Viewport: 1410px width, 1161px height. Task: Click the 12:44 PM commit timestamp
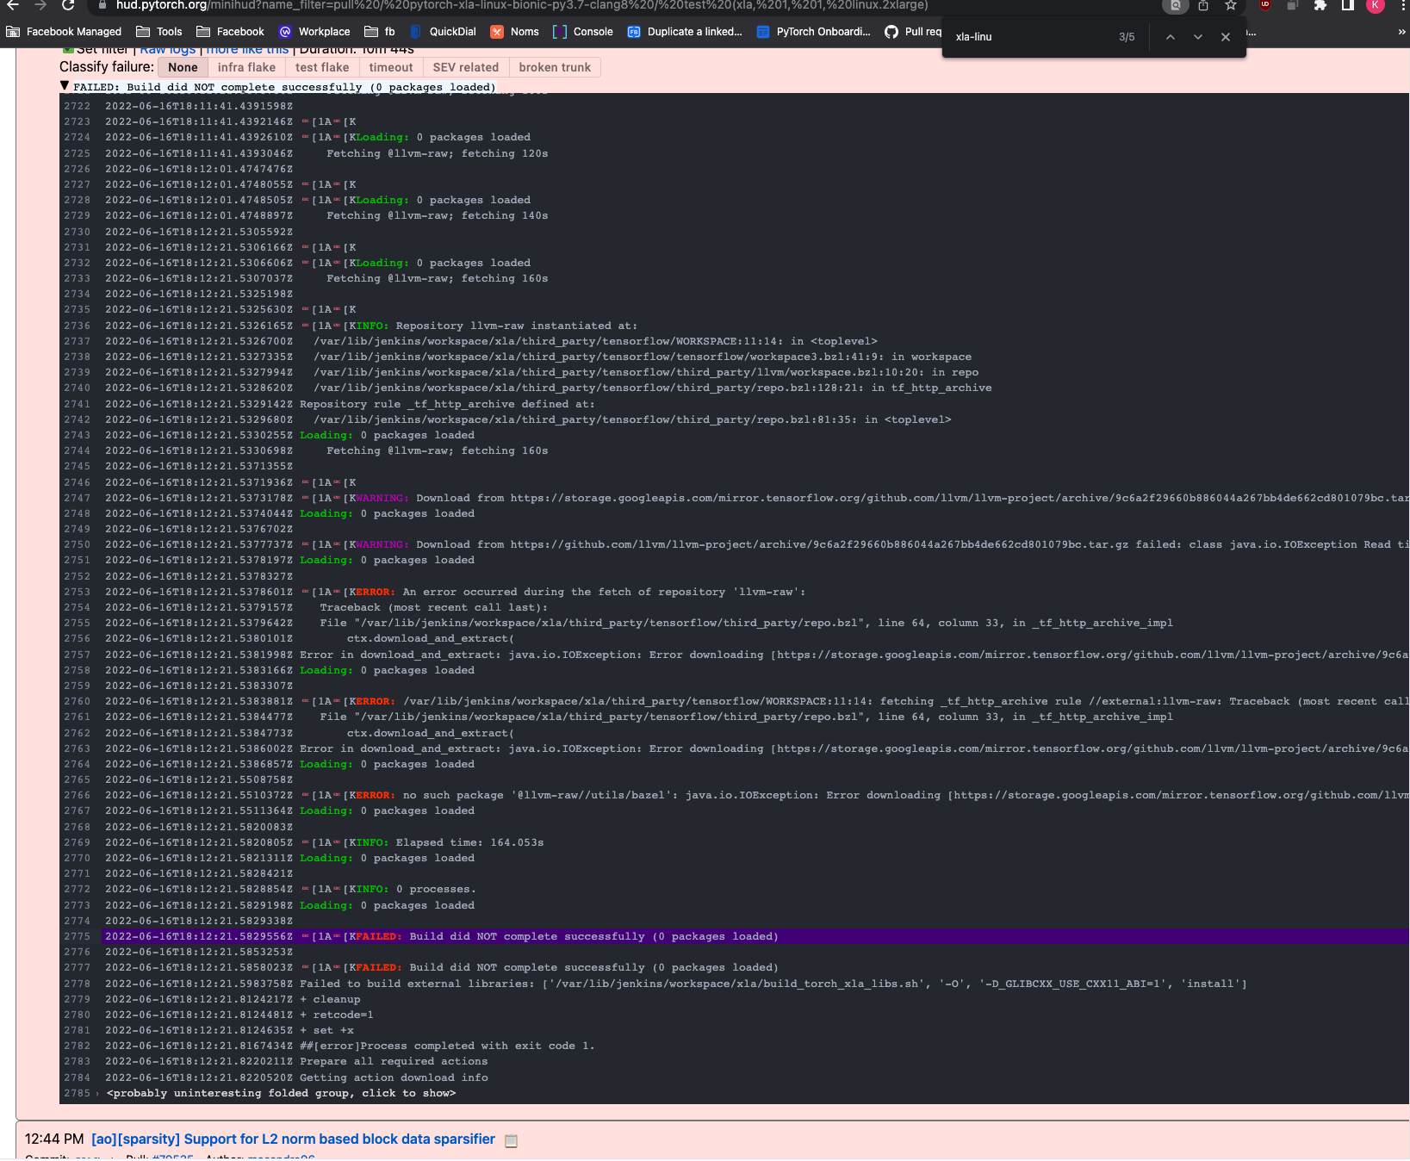(54, 1139)
